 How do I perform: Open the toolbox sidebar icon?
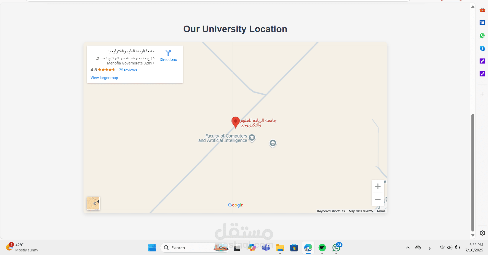(482, 10)
